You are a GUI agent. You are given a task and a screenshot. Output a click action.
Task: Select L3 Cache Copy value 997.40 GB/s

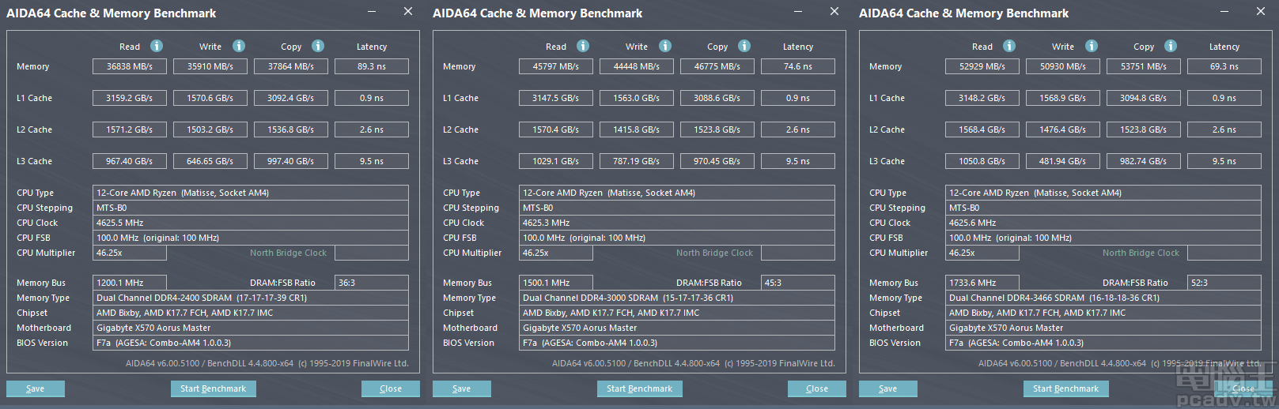click(291, 161)
